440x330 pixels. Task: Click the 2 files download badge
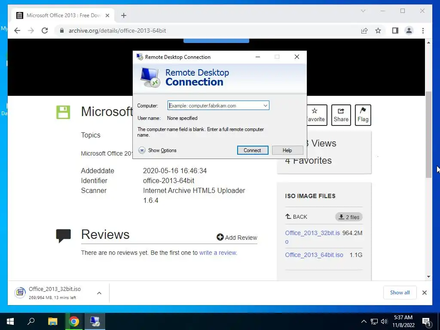(349, 217)
